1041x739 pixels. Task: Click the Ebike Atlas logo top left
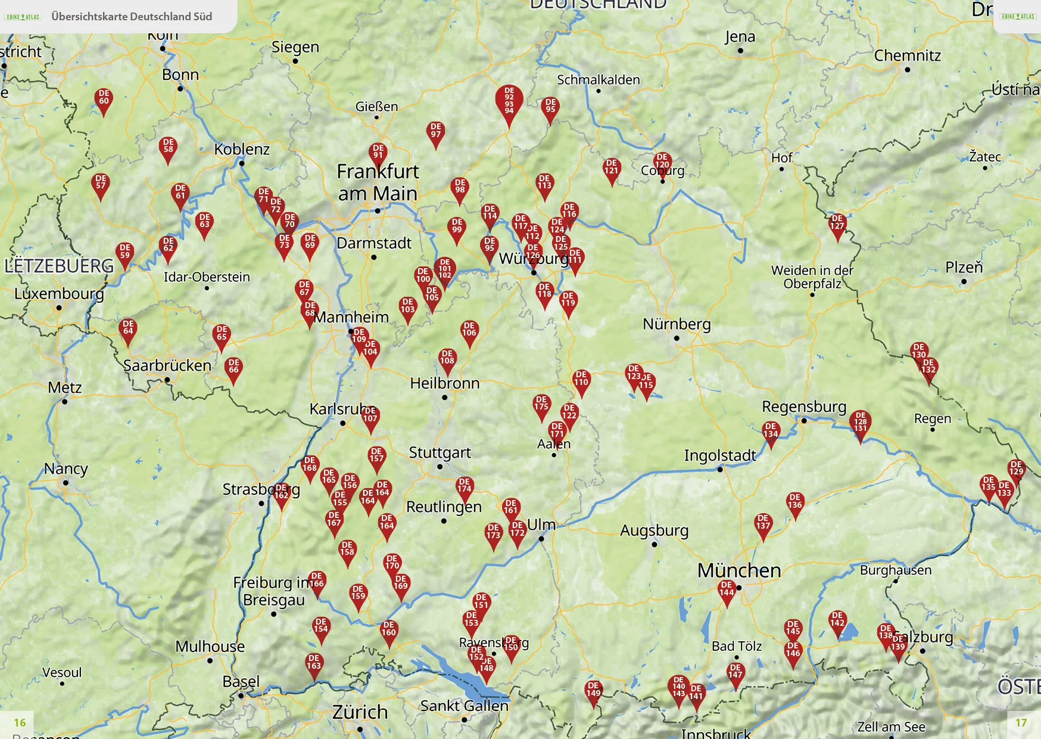23,17
